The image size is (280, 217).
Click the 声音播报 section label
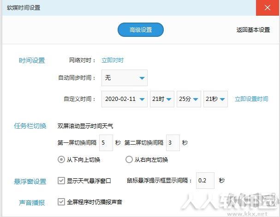[32, 203]
